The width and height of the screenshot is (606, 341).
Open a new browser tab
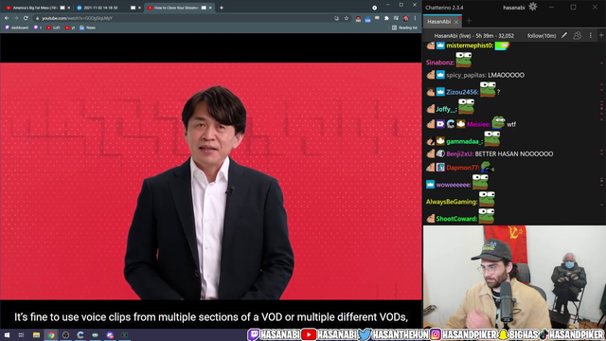tap(222, 8)
